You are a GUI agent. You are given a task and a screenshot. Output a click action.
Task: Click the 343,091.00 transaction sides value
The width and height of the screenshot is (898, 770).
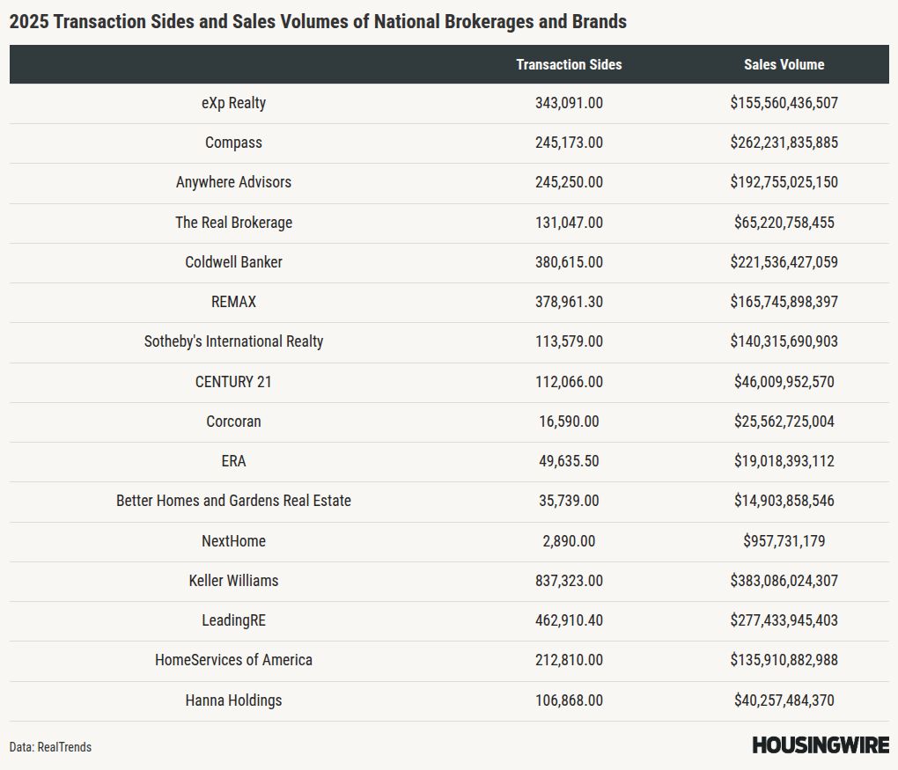[x=569, y=103]
